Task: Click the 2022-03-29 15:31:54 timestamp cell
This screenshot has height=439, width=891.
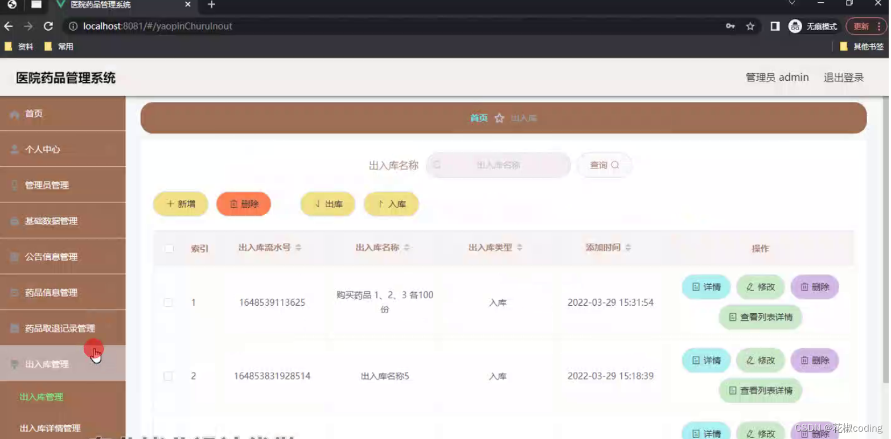Action: point(610,302)
